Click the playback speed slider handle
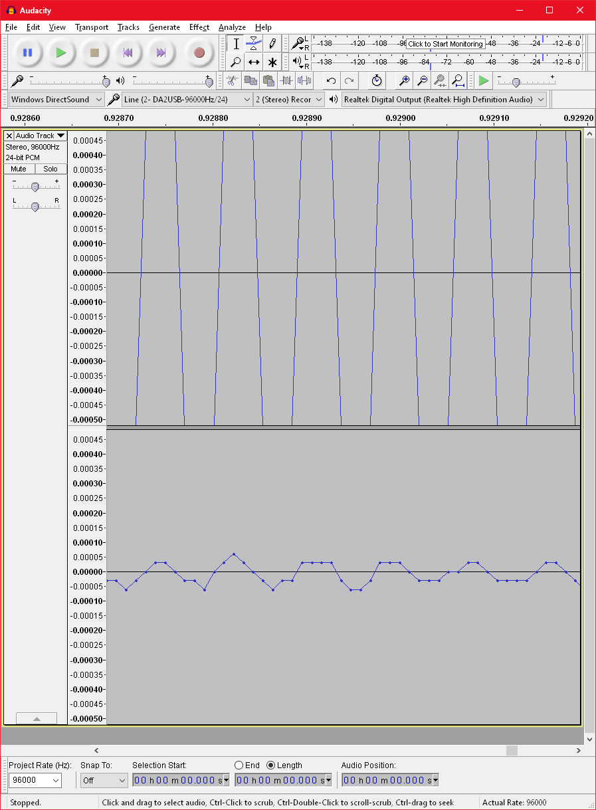 click(x=516, y=82)
